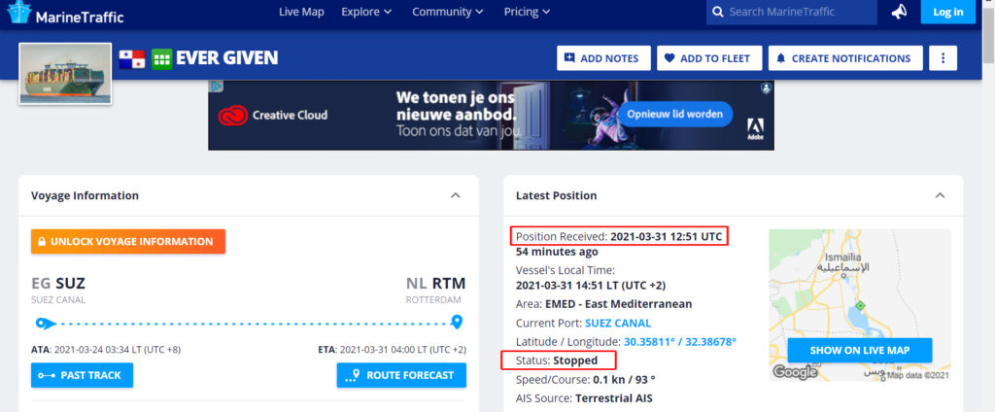
Task: Click the Log in button
Action: (948, 12)
